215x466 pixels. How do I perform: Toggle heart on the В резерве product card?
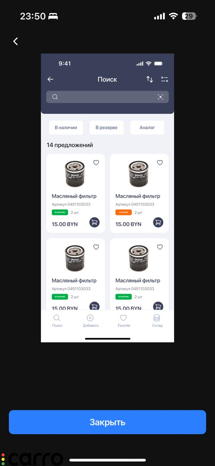(160, 163)
